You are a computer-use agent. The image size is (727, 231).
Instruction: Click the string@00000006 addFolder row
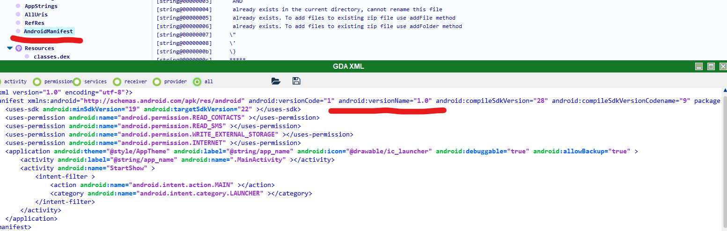tap(309, 26)
